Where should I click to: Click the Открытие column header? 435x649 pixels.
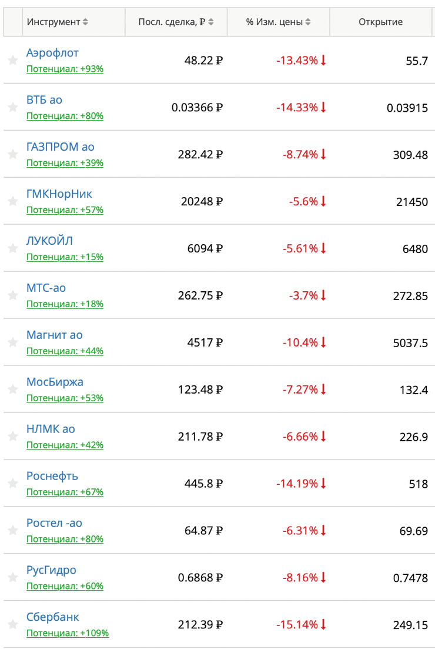tap(380, 22)
